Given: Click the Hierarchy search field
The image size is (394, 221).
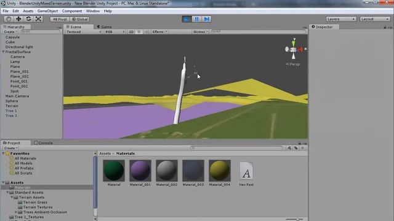Looking at the screenshot, I should 40,32.
